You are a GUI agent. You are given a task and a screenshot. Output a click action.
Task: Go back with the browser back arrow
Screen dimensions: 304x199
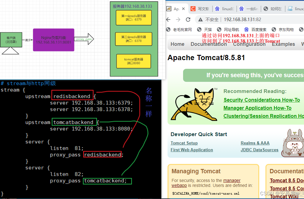[x=168, y=20]
